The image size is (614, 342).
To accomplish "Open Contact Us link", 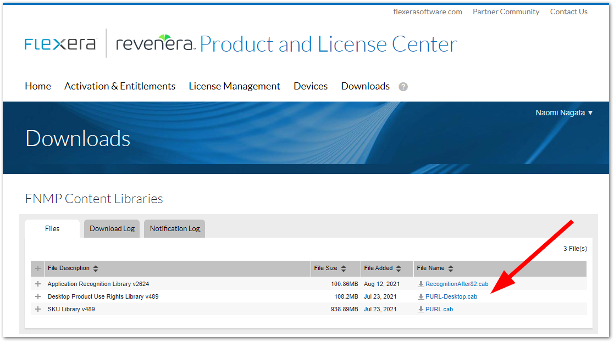I will pyautogui.click(x=568, y=12).
